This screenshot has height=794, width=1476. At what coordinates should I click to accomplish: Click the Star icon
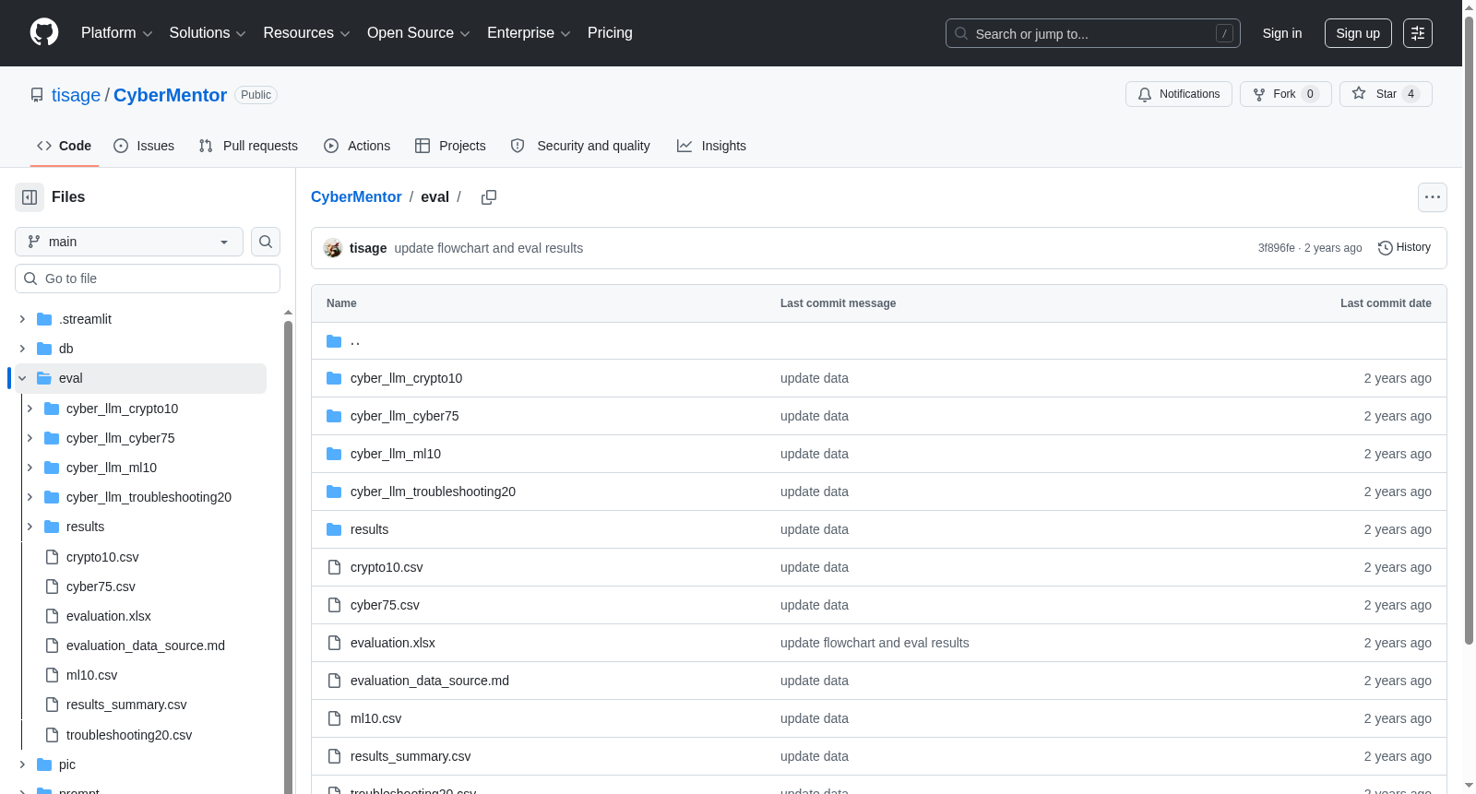pos(1359,93)
